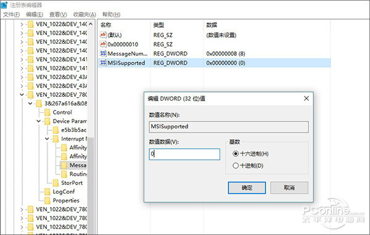370x235 pixels.
Task: Click the 0x00000010 string value icon
Action: 103,44
